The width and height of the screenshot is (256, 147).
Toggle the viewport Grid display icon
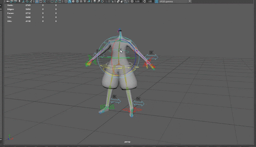pyautogui.click(x=37, y=1)
